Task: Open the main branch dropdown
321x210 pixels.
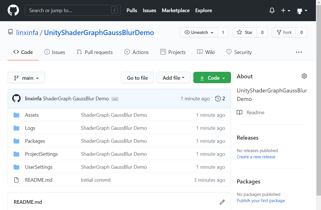Action: pos(26,77)
